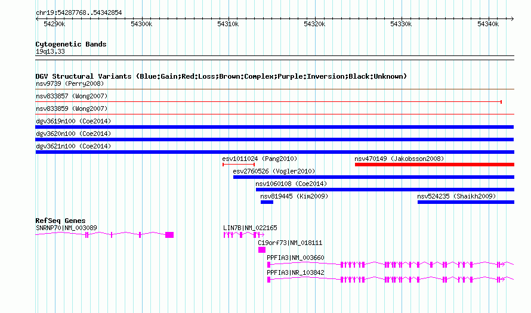Click the C19orf73|NM_018111 gene label

(x=290, y=243)
